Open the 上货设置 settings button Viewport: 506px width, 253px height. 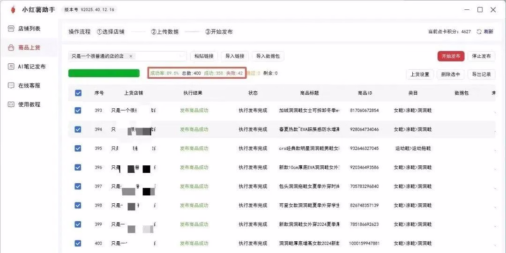coord(419,74)
